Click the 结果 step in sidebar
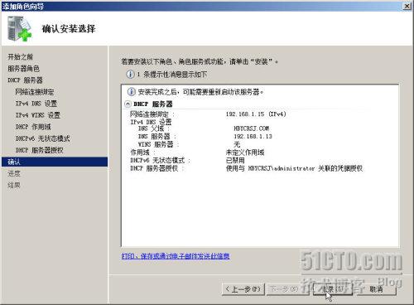This screenshot has width=414, height=305. point(14,185)
